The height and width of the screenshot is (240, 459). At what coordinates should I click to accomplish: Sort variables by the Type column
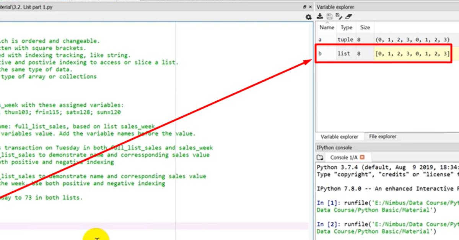point(346,27)
